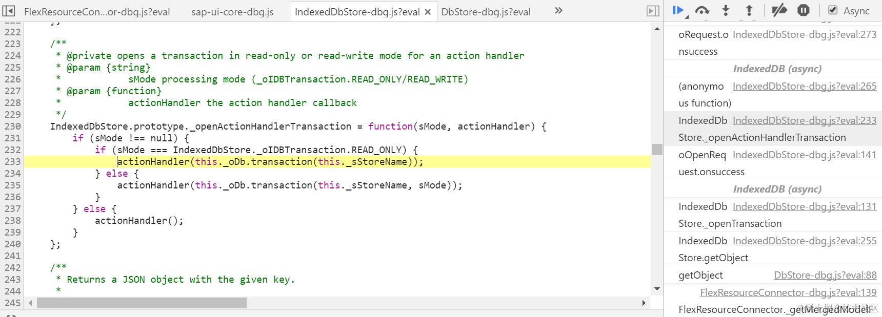Select IndexedDbStore-dbg.js?eval tab
The image size is (882, 317).
coord(357,11)
